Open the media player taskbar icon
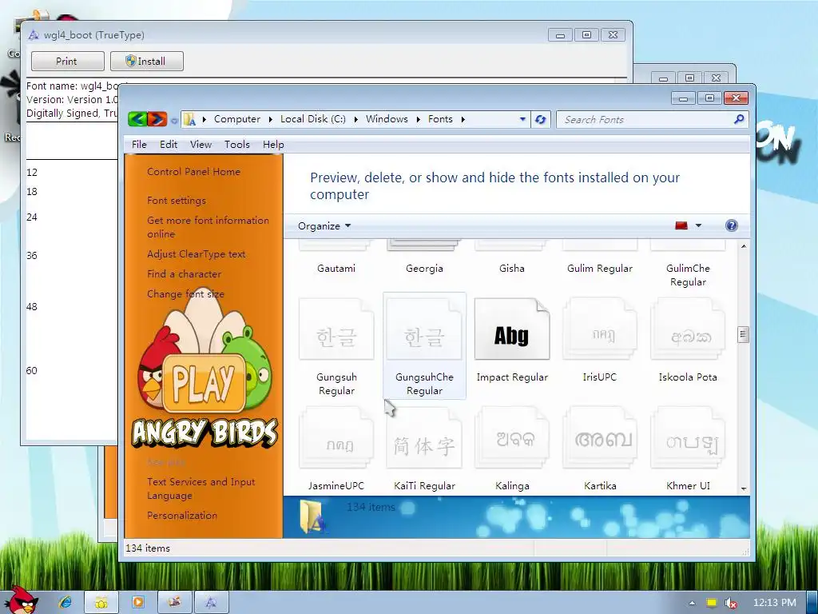Image resolution: width=818 pixels, height=614 pixels. click(x=137, y=602)
